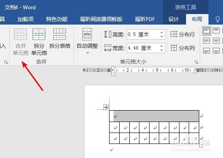
Task: Decrease column width with down arrow
Action: pyautogui.click(x=161, y=50)
